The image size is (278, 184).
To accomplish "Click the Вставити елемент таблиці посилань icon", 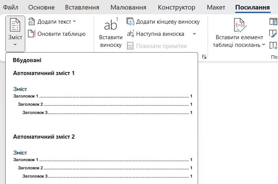I will (239, 26).
